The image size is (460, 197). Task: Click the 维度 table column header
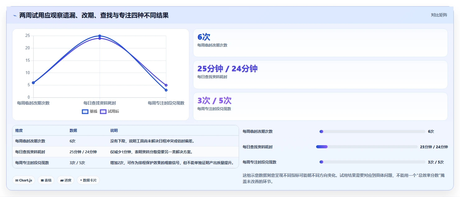tap(19, 131)
